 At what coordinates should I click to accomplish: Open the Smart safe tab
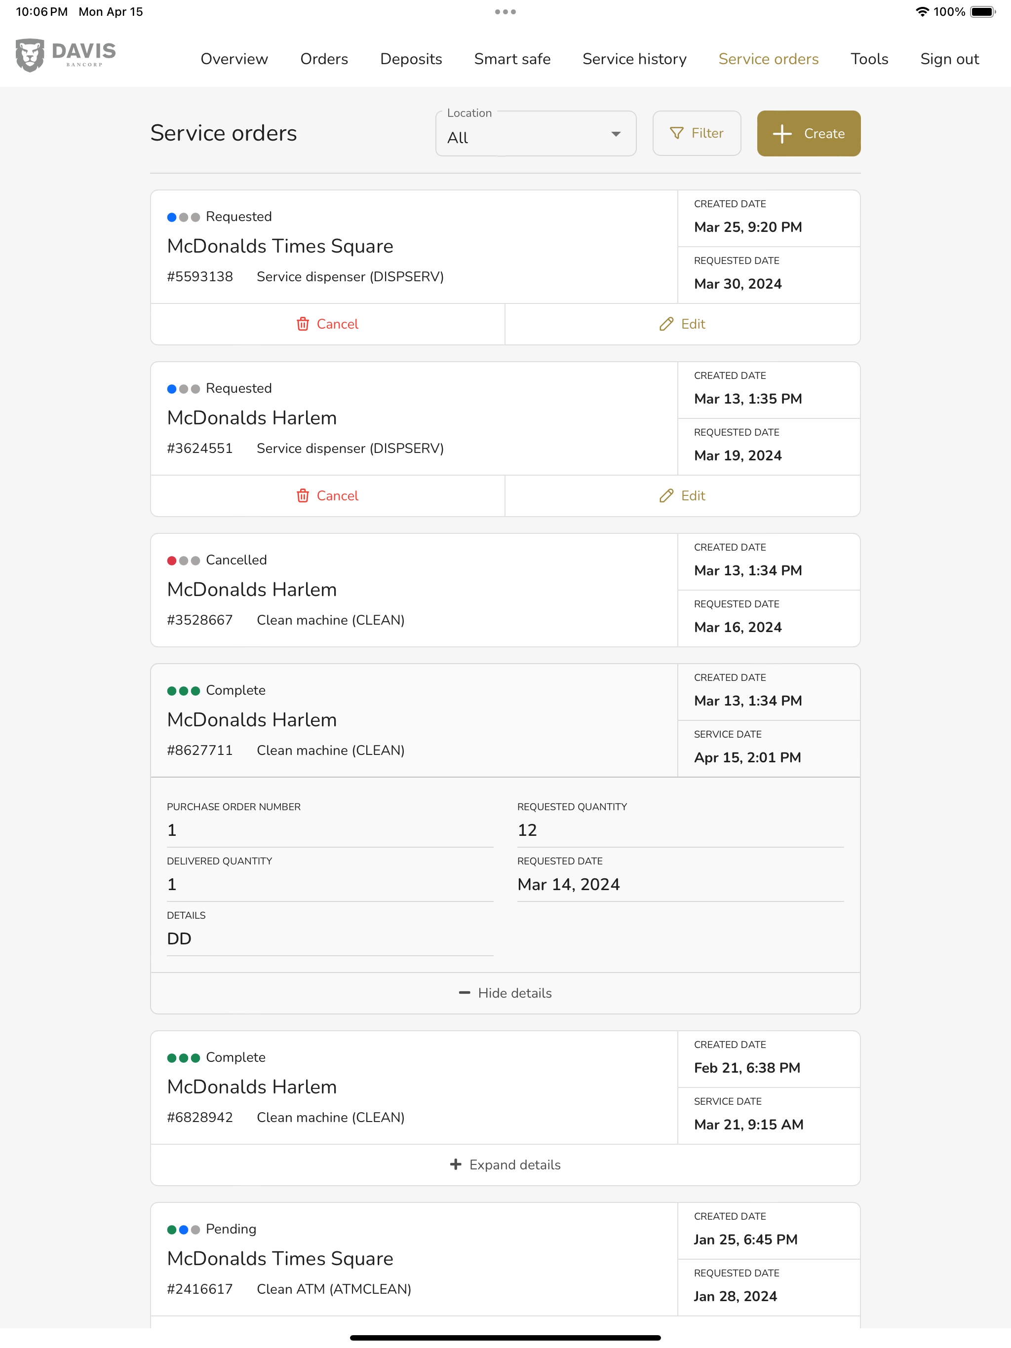(512, 59)
